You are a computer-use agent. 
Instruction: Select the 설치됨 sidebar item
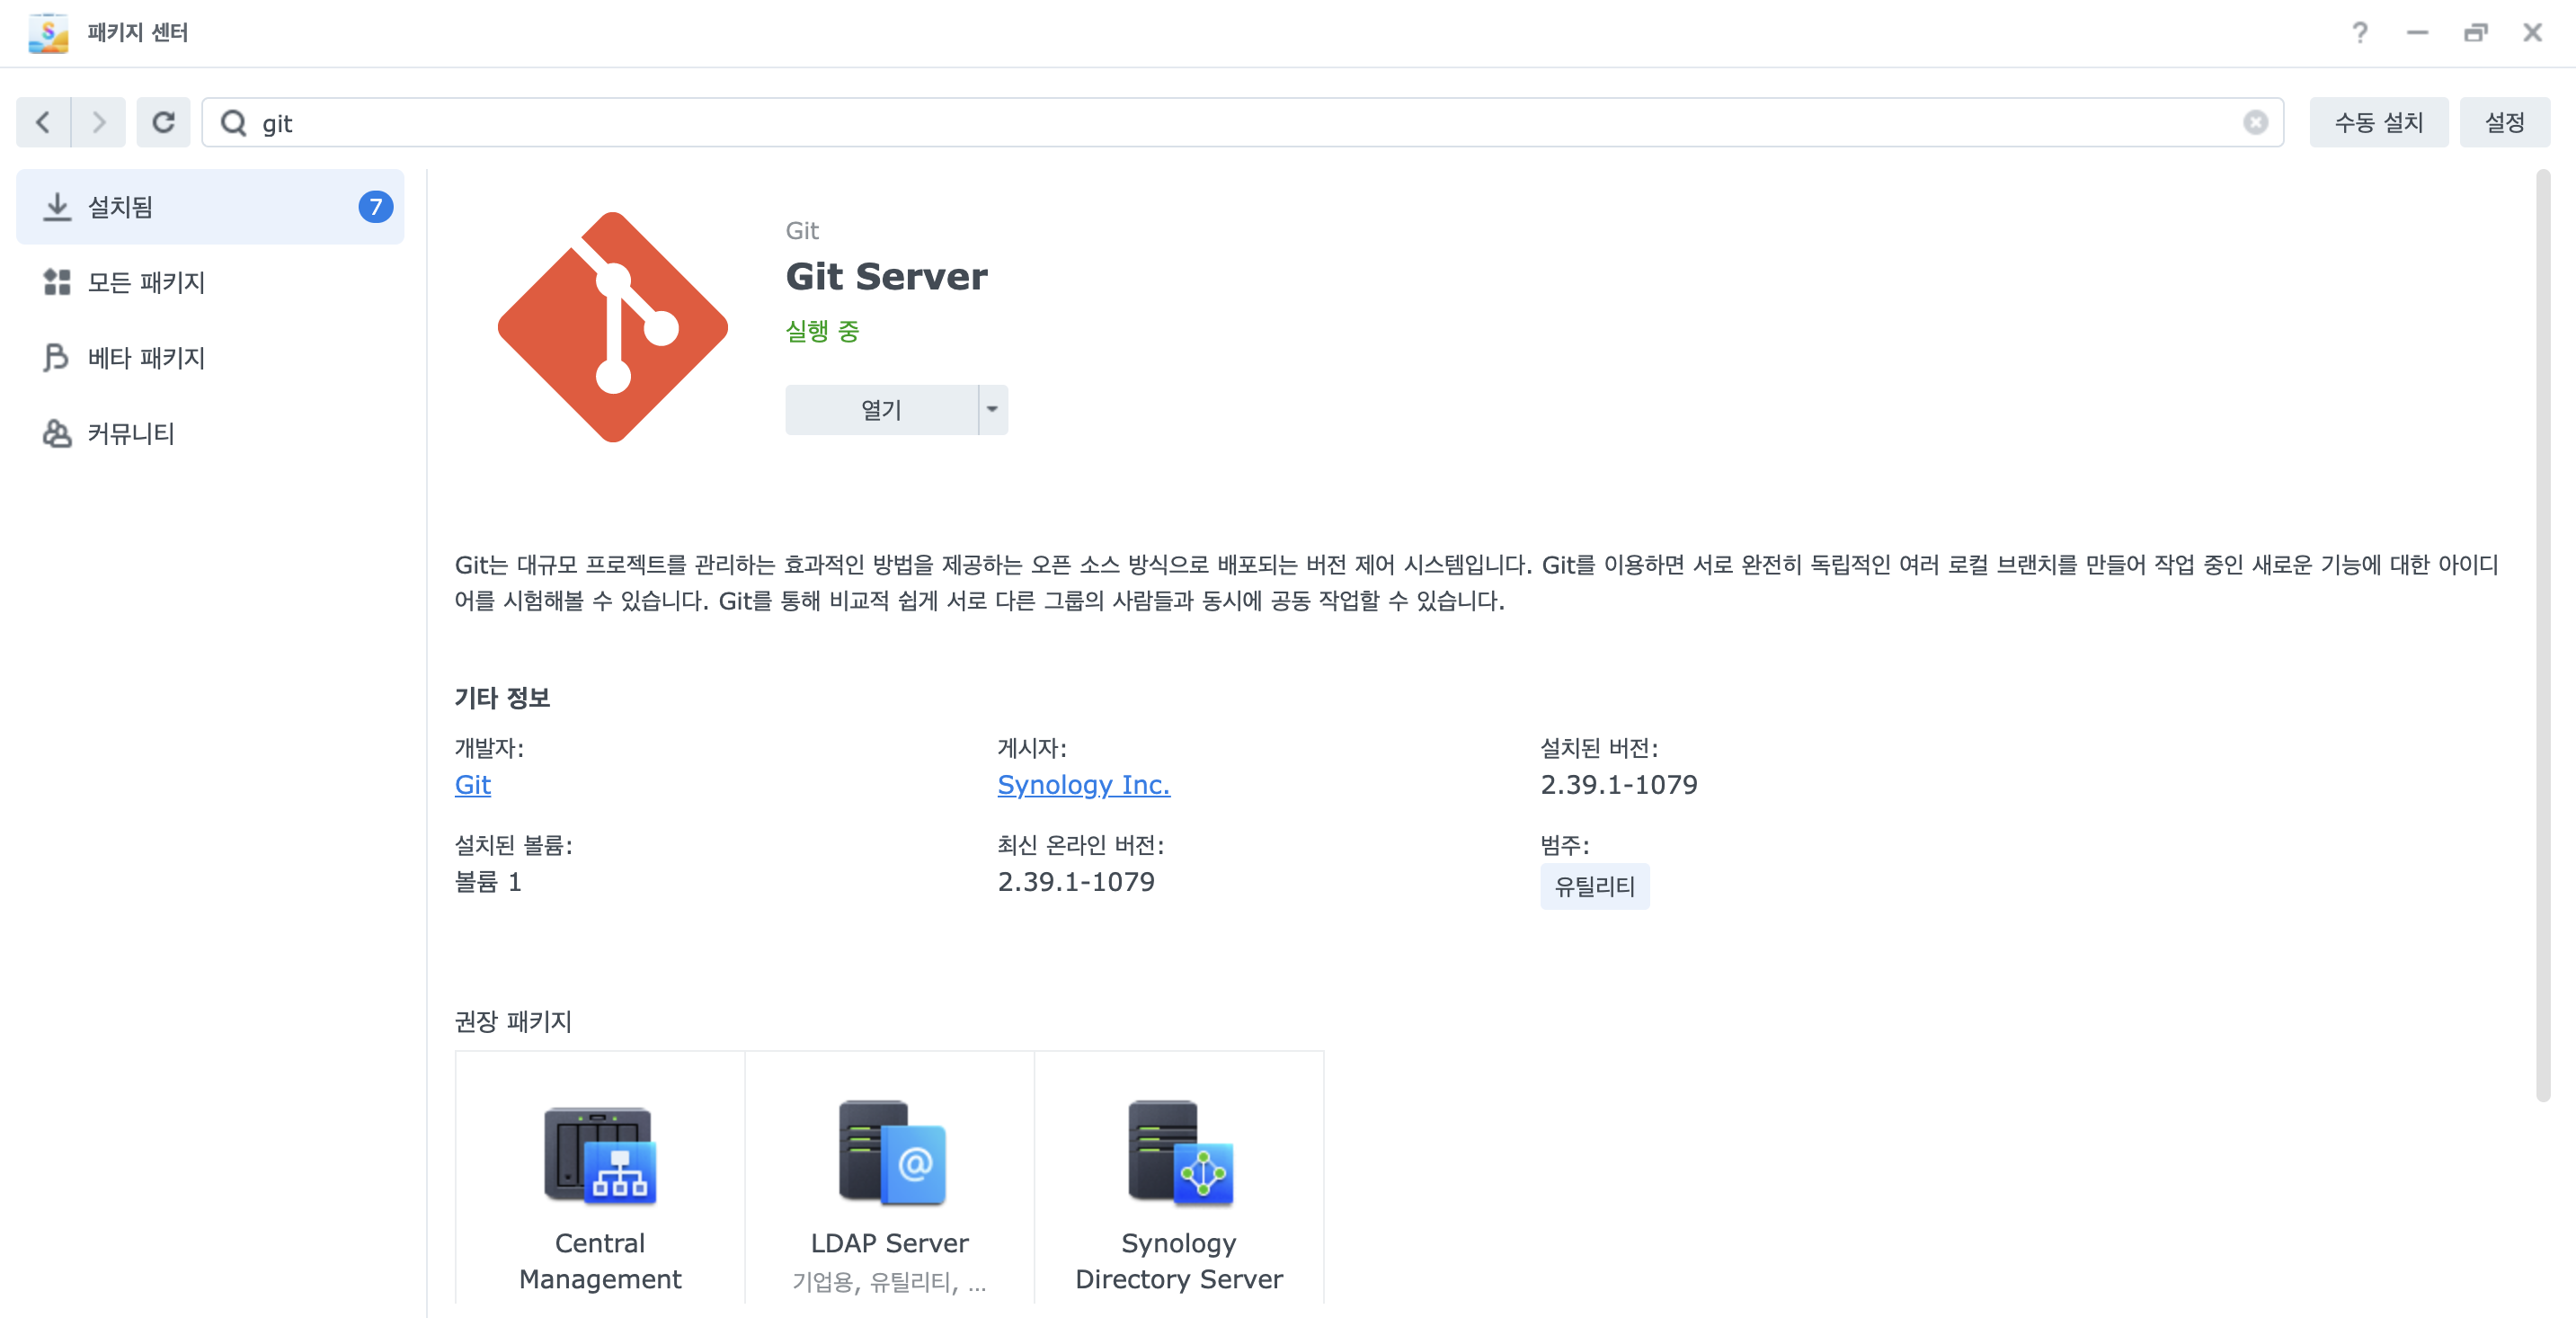pyautogui.click(x=210, y=207)
